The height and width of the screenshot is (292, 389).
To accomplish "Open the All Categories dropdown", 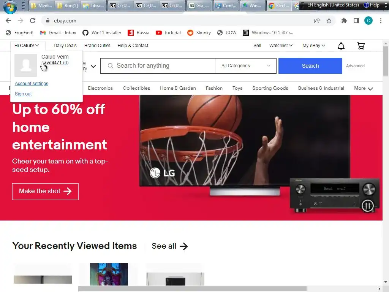I will [246, 66].
